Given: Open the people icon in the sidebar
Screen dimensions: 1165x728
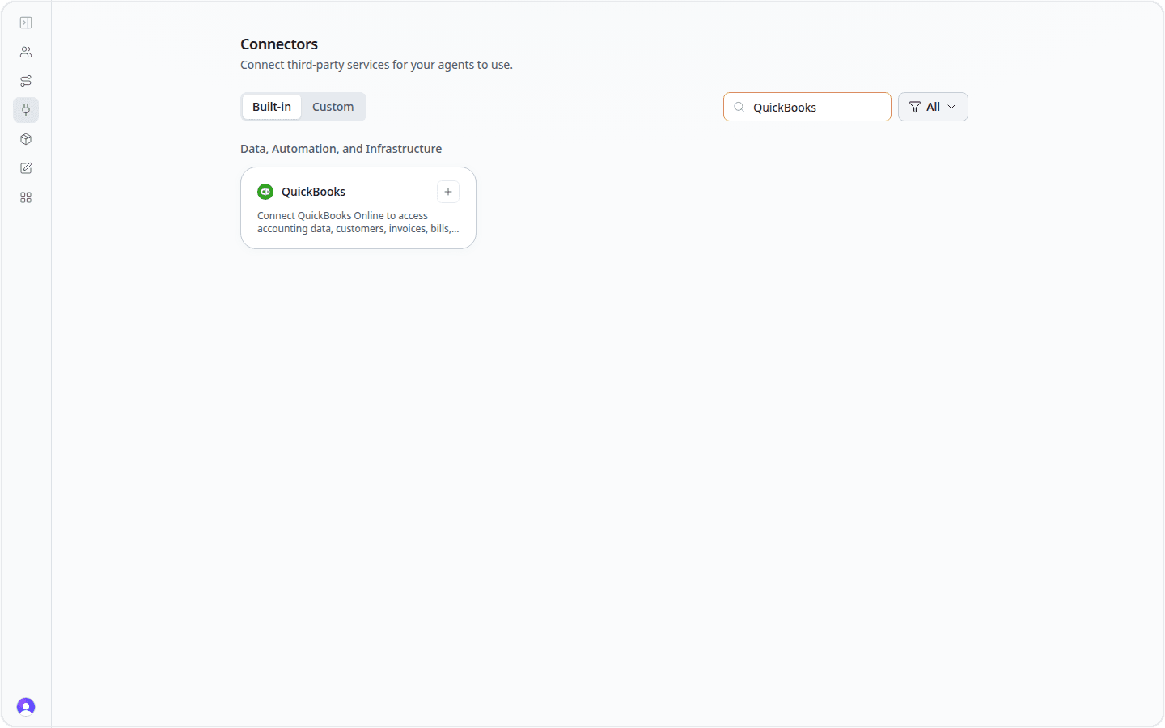Looking at the screenshot, I should tap(26, 52).
